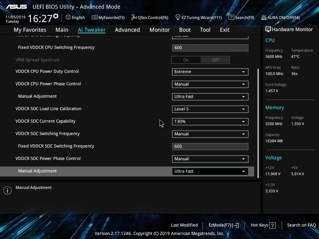Click the settings list vertical scrollbar
The height and width of the screenshot is (239, 319).
tap(258, 123)
